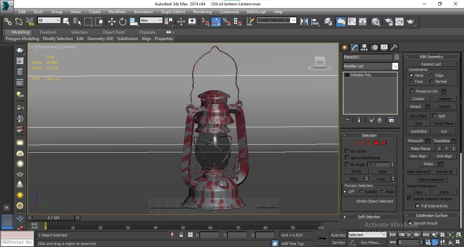
Task: Click the Mirror tool icon
Action: [x=304, y=21]
